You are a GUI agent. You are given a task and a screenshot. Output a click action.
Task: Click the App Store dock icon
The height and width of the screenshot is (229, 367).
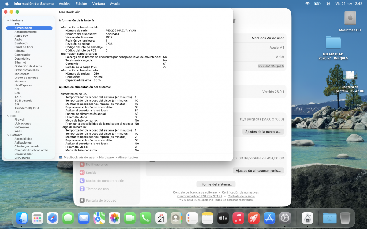269,218
